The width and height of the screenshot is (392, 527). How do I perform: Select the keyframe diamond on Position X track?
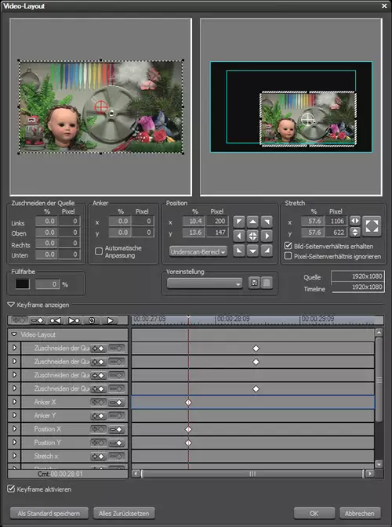(188, 429)
